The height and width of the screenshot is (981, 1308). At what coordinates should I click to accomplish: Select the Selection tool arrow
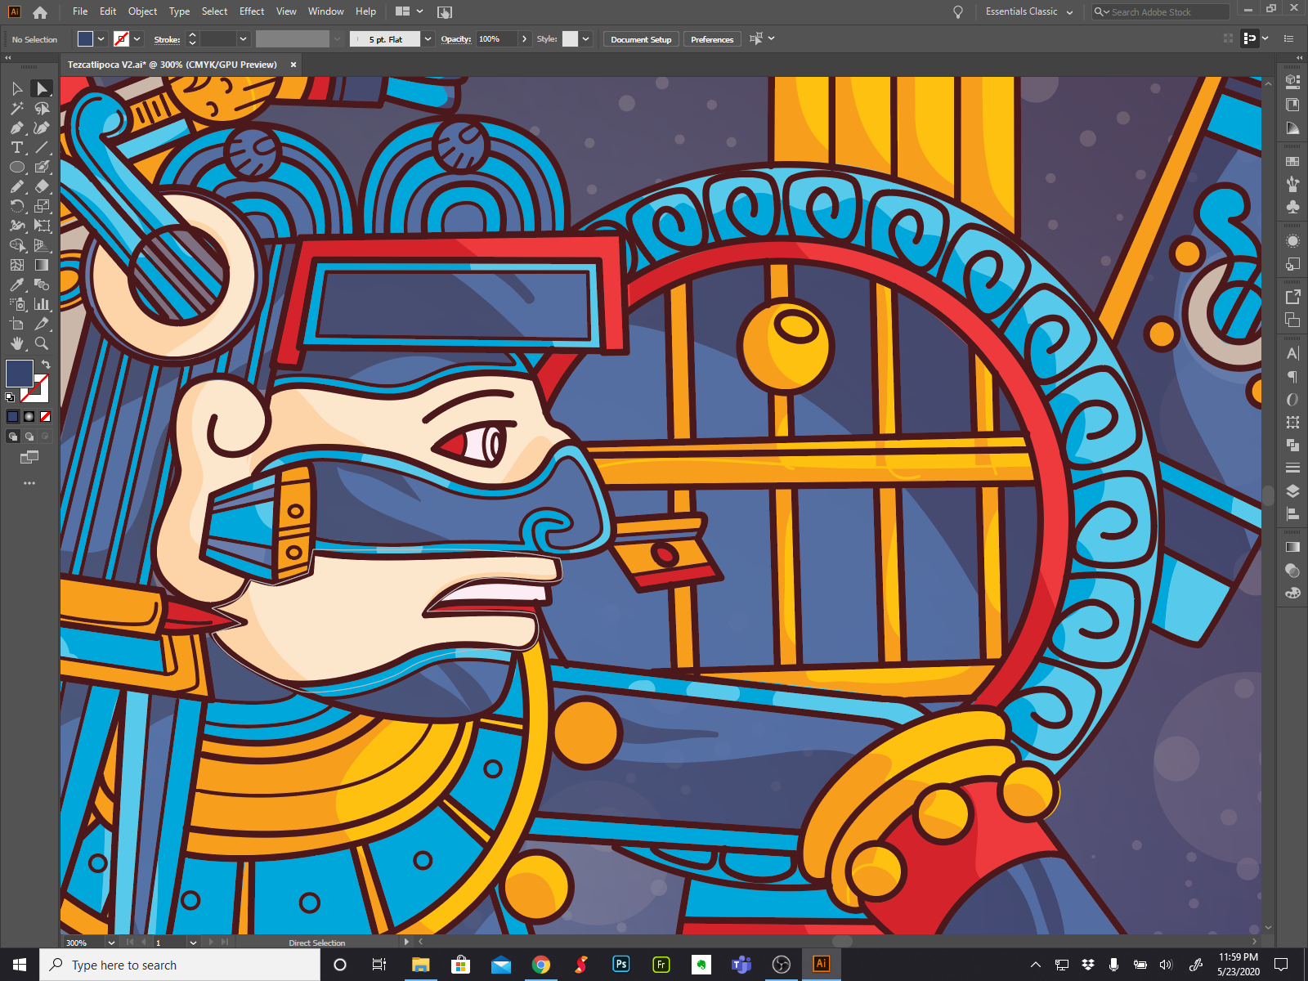point(17,88)
